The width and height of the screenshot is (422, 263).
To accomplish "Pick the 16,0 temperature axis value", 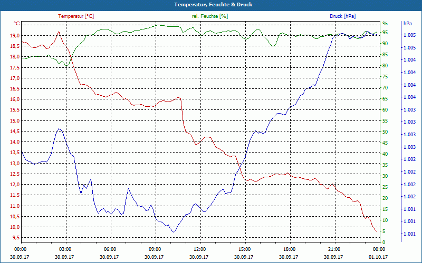I will click(15, 99).
